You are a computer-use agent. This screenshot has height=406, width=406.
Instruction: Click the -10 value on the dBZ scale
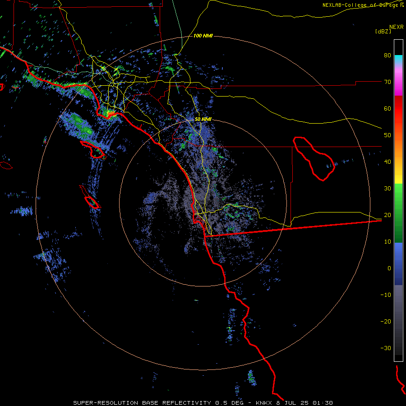386,295
